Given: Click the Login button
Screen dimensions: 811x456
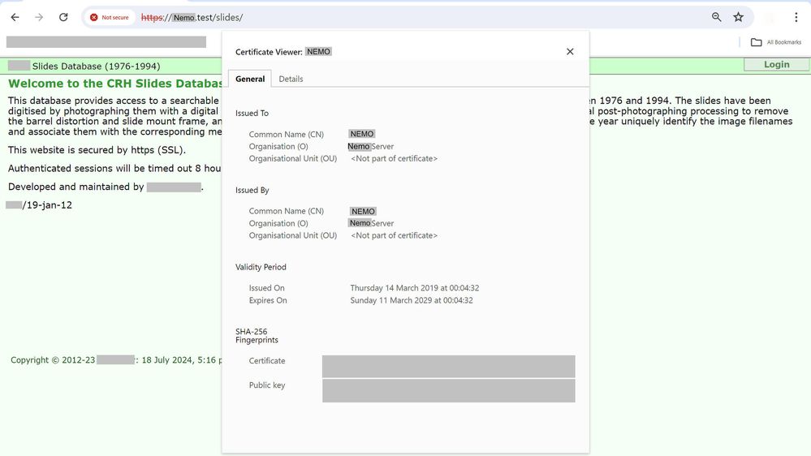Looking at the screenshot, I should pos(776,65).
